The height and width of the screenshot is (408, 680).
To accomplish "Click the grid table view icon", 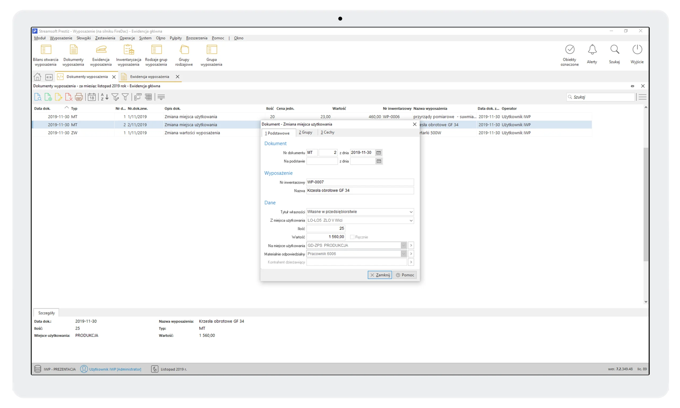I will click(148, 97).
